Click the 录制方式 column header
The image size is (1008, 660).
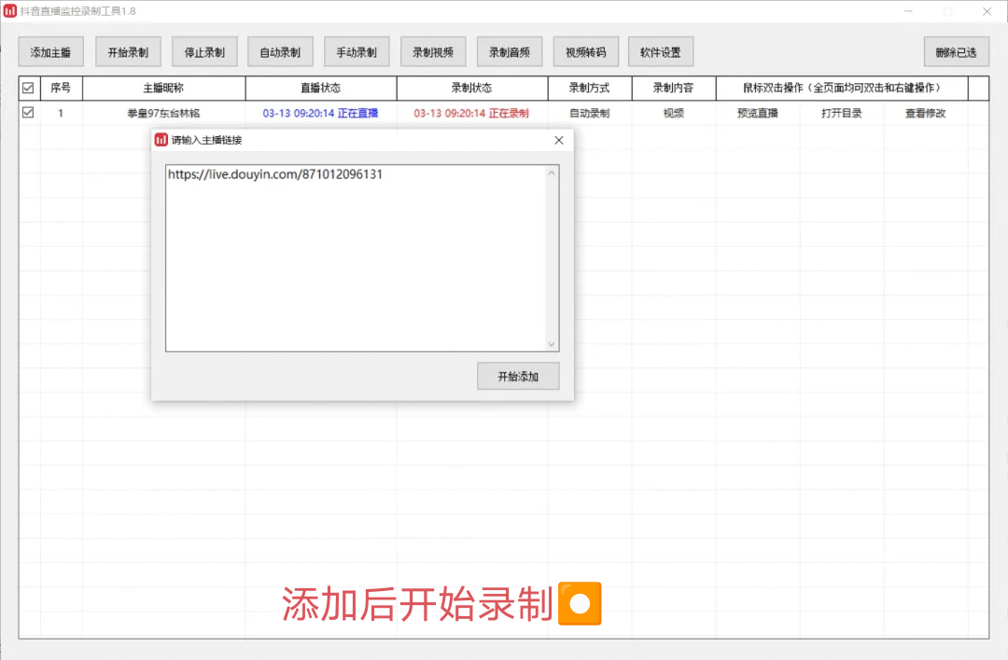click(x=590, y=88)
